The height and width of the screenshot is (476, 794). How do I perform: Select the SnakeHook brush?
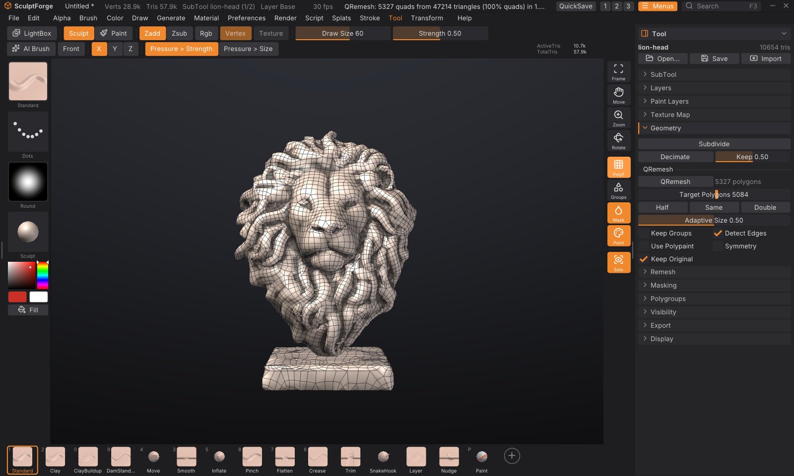coord(383,460)
